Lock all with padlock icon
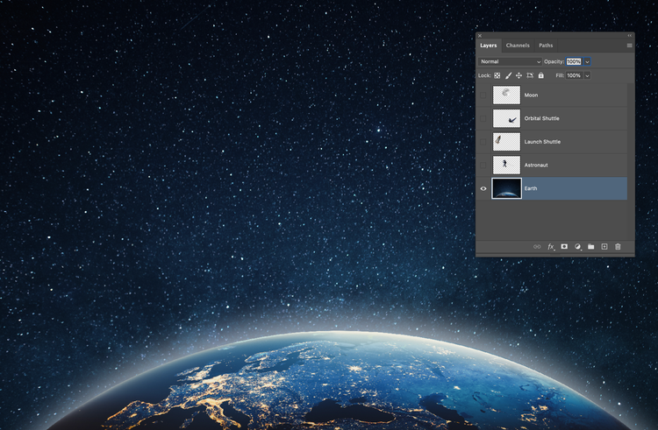 coord(540,75)
